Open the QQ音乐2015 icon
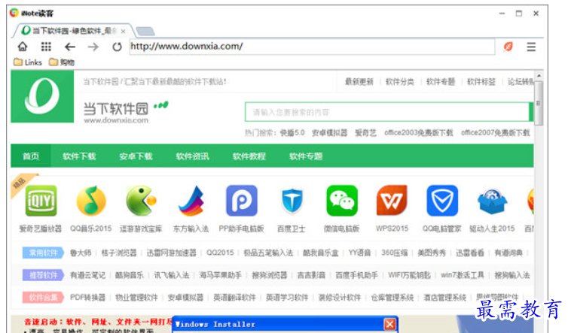Screen dimensions: 568x333 point(91,200)
